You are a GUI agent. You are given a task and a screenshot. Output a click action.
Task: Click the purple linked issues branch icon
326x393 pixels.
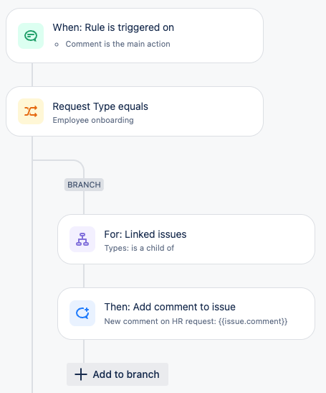click(x=82, y=239)
